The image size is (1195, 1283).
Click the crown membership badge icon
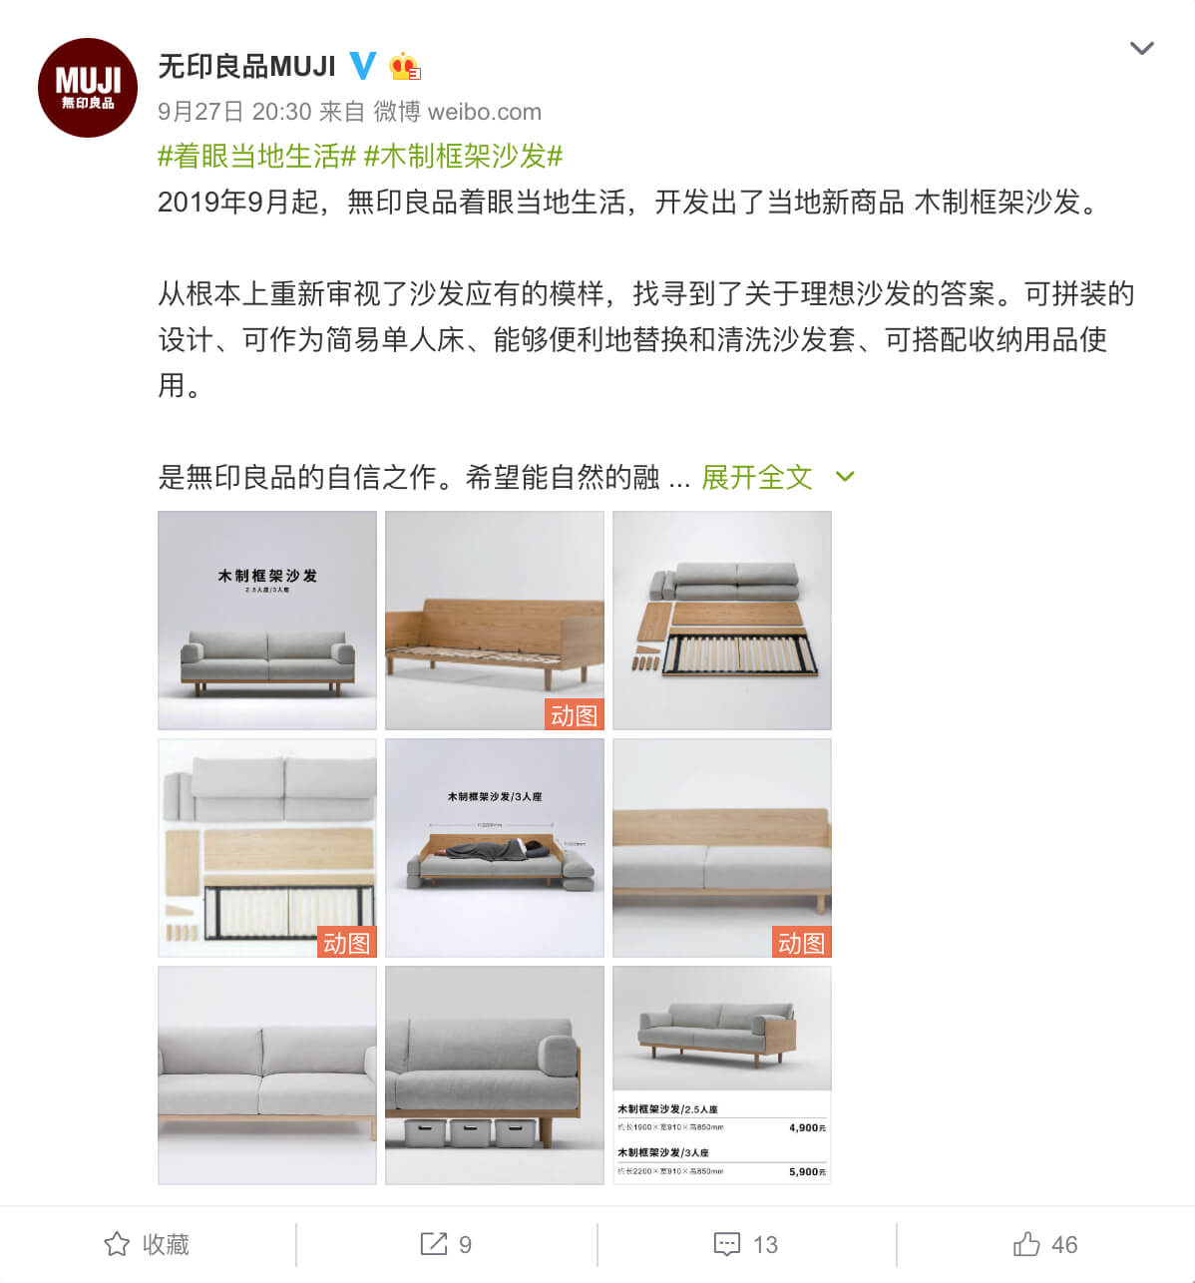(x=405, y=66)
